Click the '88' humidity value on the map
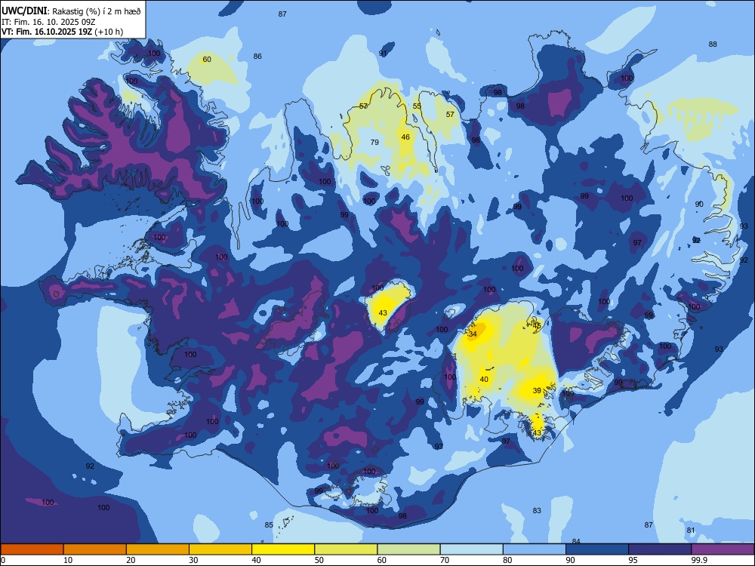 click(713, 45)
